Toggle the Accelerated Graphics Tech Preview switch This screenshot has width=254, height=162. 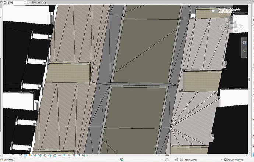[215, 11]
